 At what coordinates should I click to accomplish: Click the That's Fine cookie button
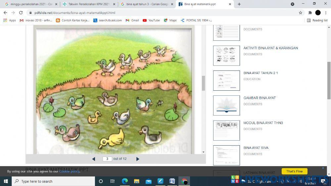[294, 171]
